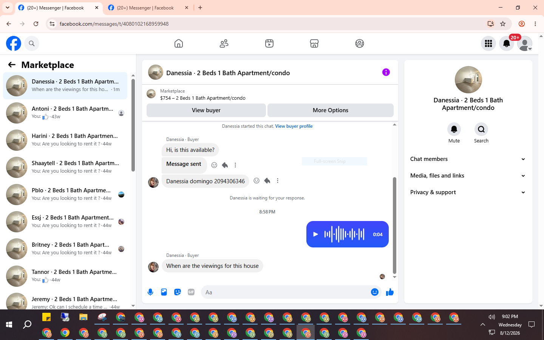
Task: Open the tab search dropdown arrow
Action: (7, 8)
